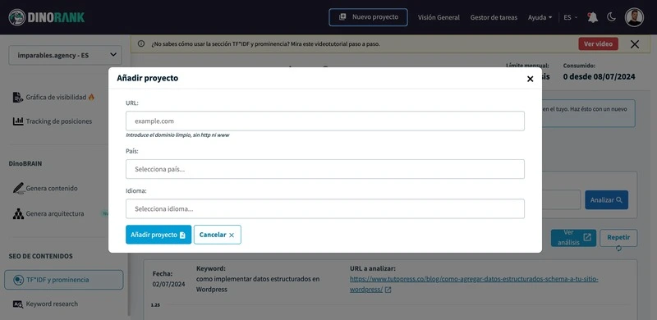Open Gestor de tareas
This screenshot has width=657, height=320.
coord(494,17)
